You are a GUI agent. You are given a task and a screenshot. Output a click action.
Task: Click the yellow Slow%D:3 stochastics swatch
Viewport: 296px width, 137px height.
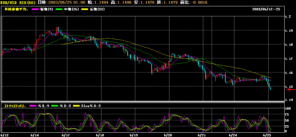click(76, 106)
